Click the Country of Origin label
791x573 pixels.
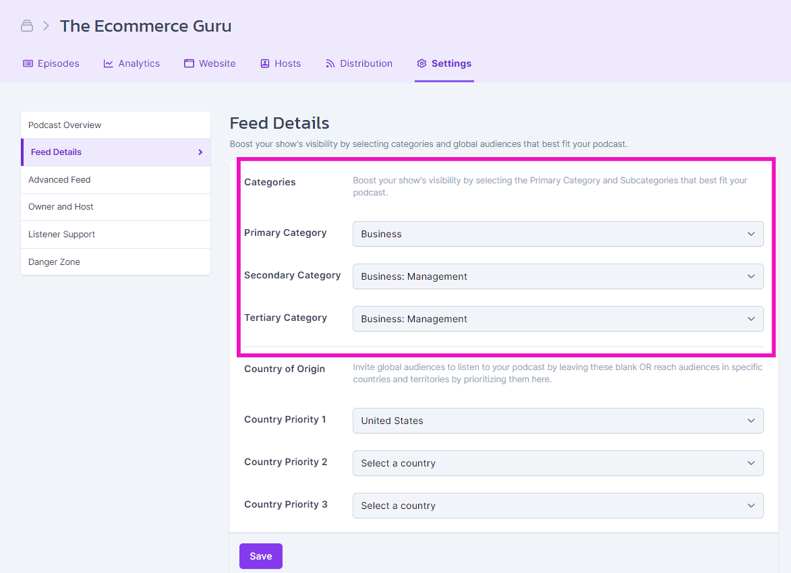click(285, 369)
